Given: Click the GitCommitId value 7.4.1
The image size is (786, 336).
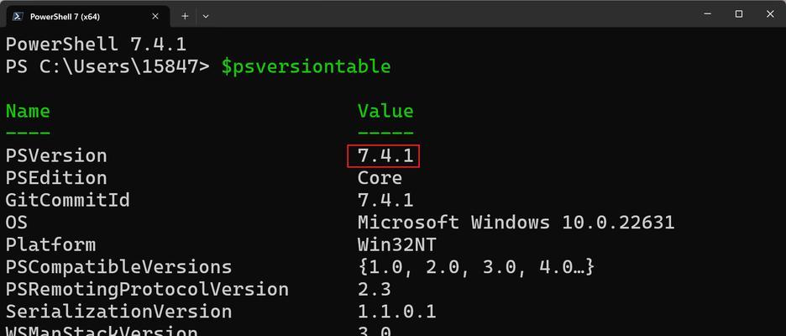Looking at the screenshot, I should tap(385, 200).
